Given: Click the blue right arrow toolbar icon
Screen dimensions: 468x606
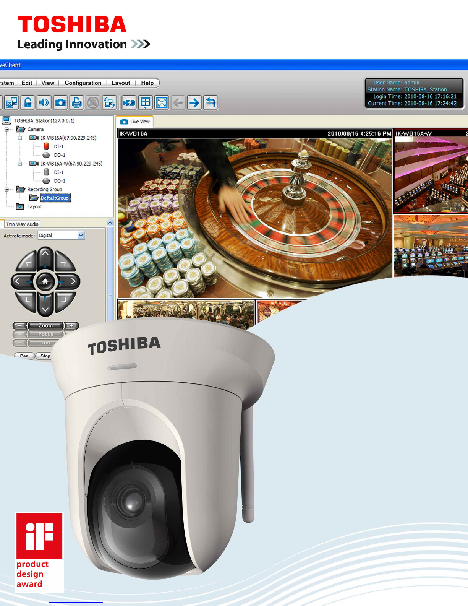Looking at the screenshot, I should coord(194,102).
